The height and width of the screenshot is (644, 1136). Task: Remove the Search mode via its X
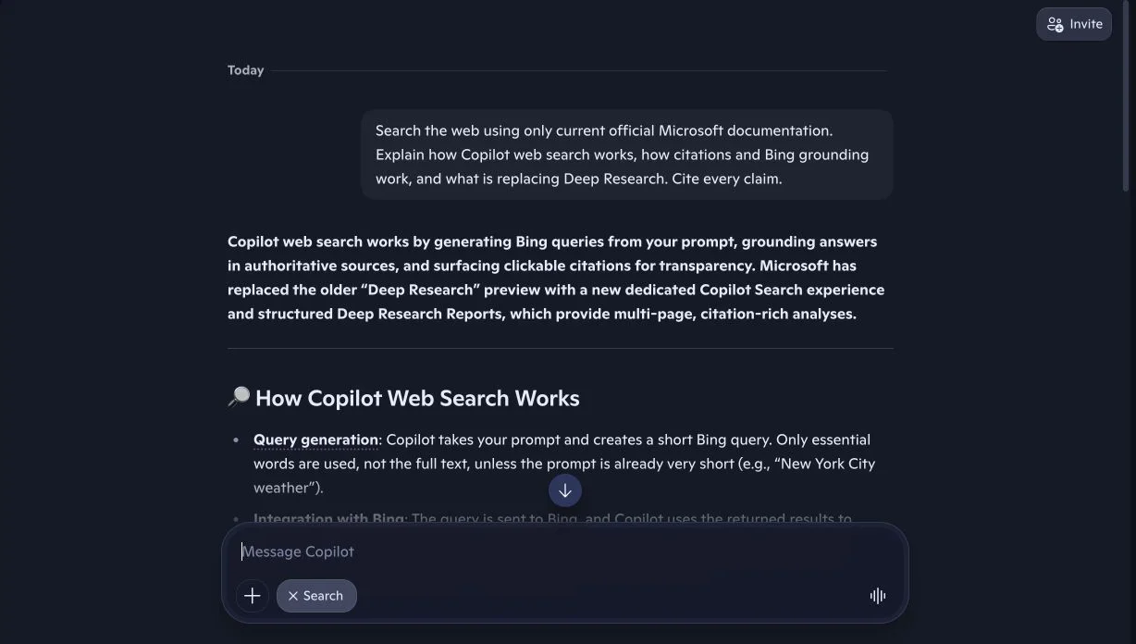click(x=292, y=596)
